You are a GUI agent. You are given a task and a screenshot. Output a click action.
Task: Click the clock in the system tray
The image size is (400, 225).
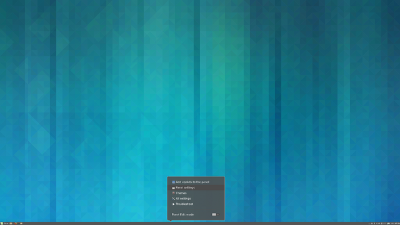pyautogui.click(x=395, y=224)
